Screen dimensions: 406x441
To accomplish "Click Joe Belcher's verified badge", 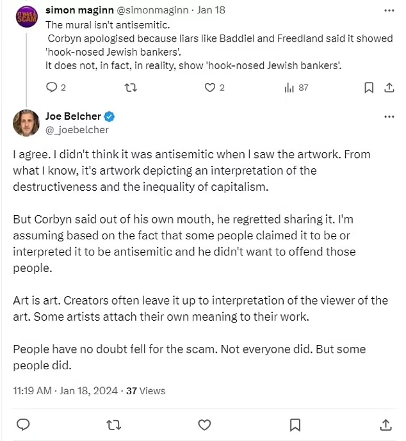I will pyautogui.click(x=110, y=116).
